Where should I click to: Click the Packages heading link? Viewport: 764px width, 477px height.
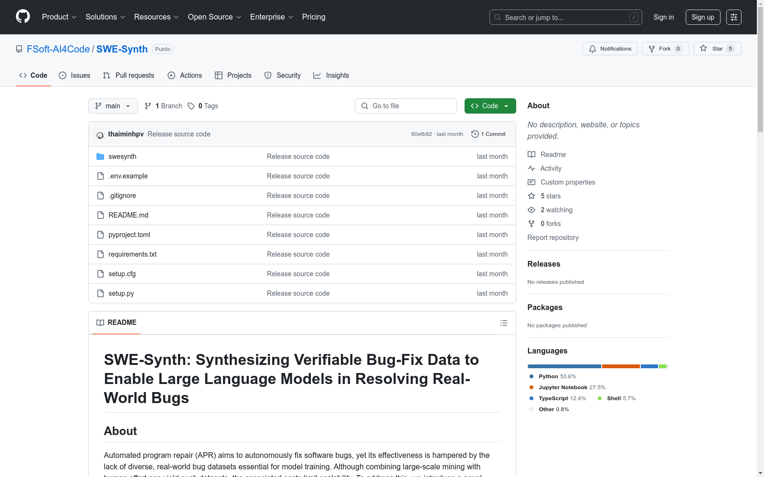click(x=545, y=307)
